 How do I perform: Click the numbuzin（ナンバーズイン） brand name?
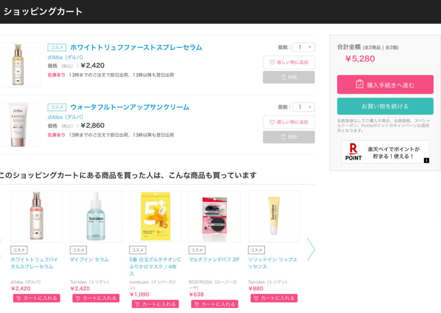tap(152, 285)
